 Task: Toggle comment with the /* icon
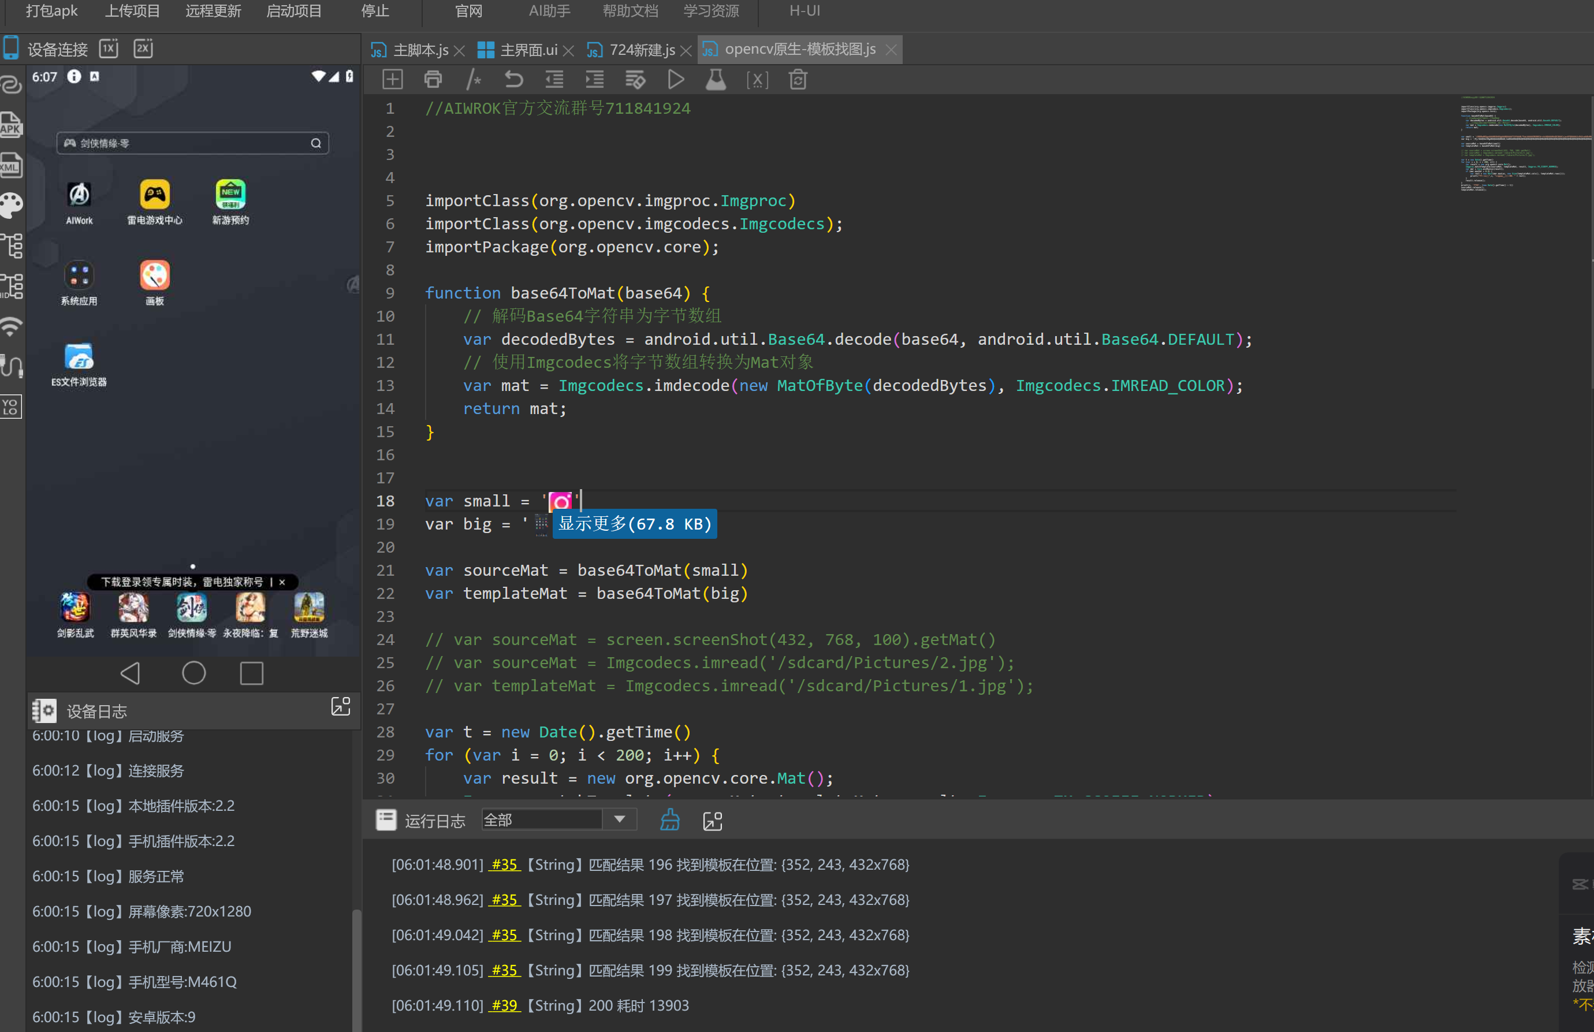(474, 80)
